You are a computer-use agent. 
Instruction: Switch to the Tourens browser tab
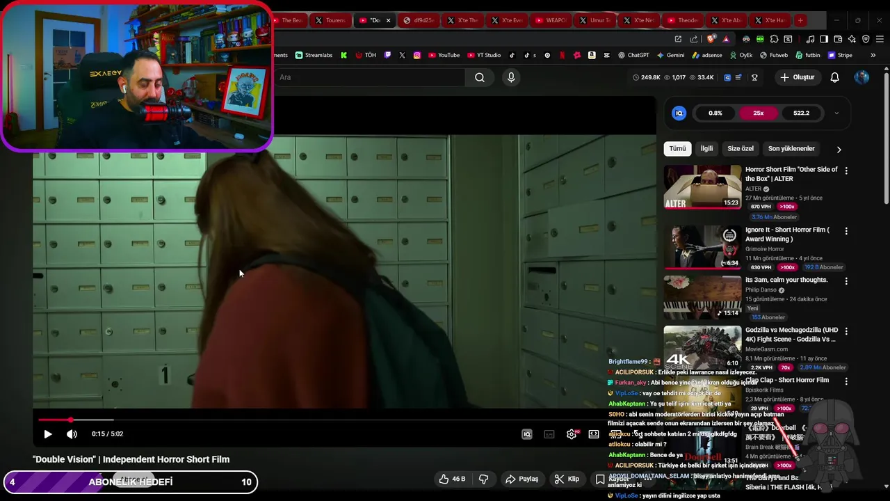[330, 20]
